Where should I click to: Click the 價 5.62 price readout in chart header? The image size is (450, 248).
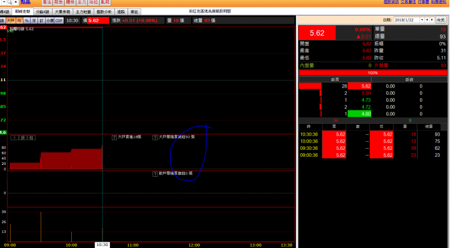(x=96, y=21)
